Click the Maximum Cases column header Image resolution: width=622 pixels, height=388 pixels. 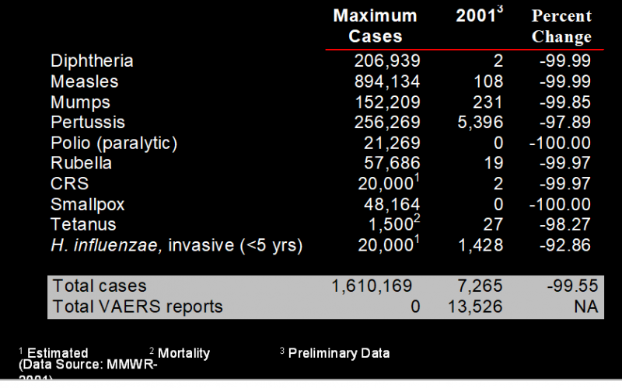375,26
